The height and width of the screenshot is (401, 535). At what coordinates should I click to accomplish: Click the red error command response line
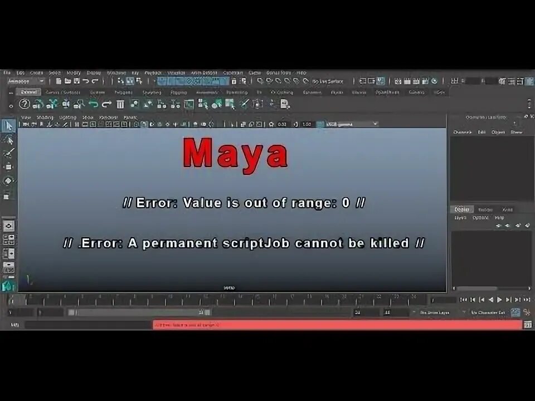pyautogui.click(x=337, y=325)
